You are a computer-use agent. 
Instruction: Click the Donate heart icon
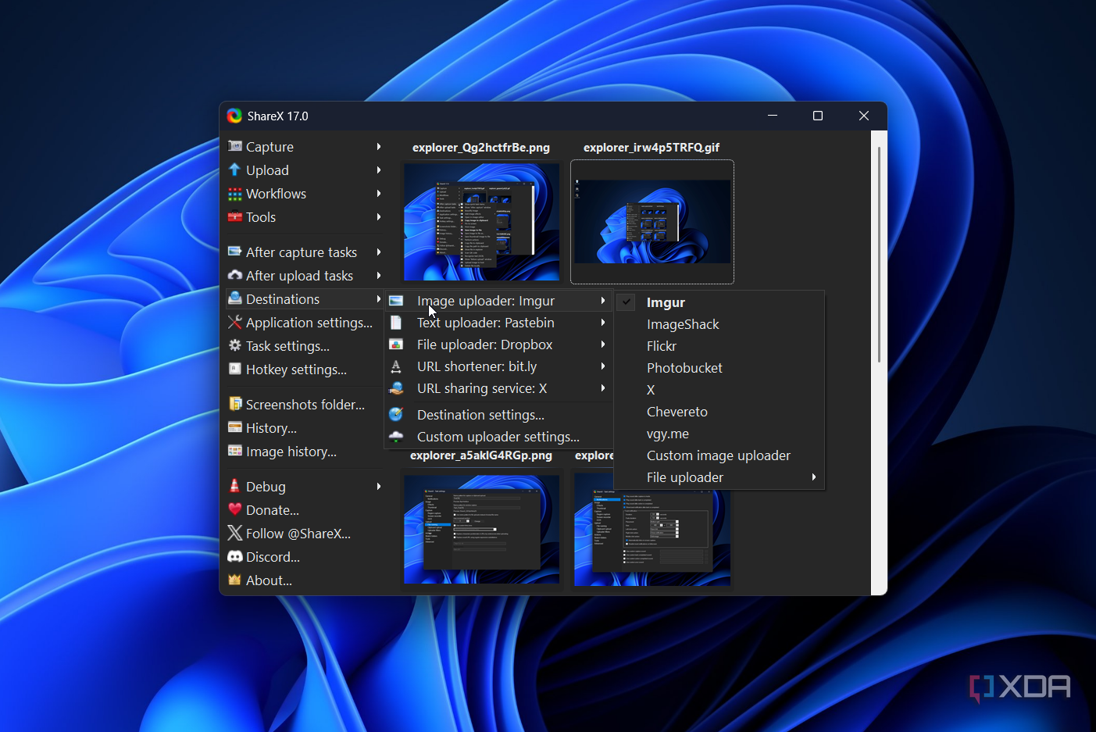234,509
